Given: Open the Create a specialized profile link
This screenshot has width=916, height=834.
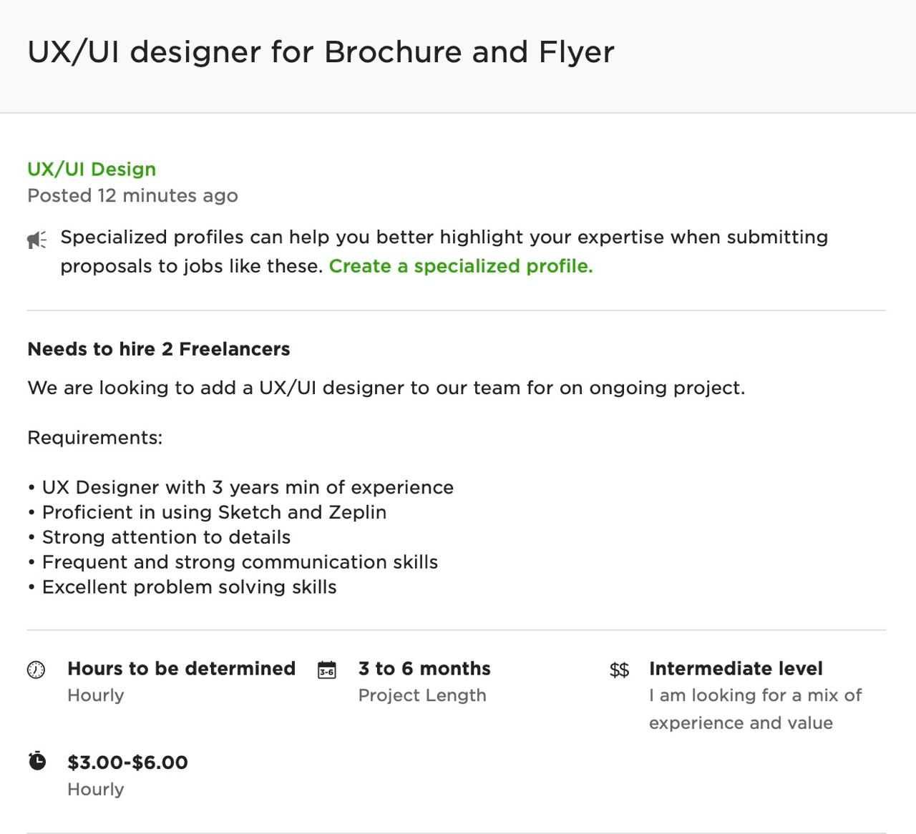Looking at the screenshot, I should 461,266.
